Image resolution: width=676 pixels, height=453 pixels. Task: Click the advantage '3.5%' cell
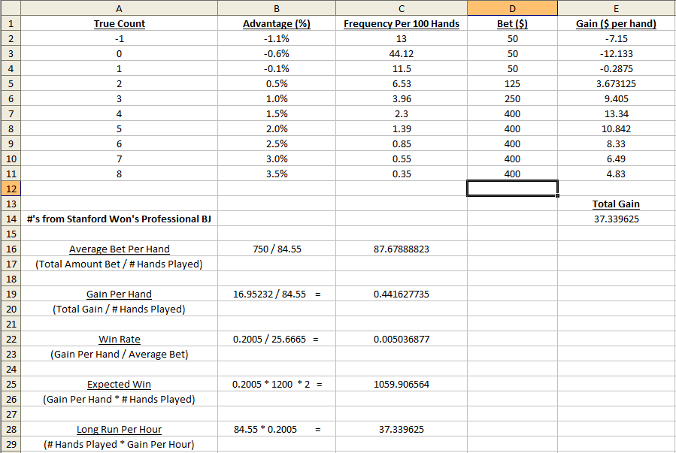[277, 174]
